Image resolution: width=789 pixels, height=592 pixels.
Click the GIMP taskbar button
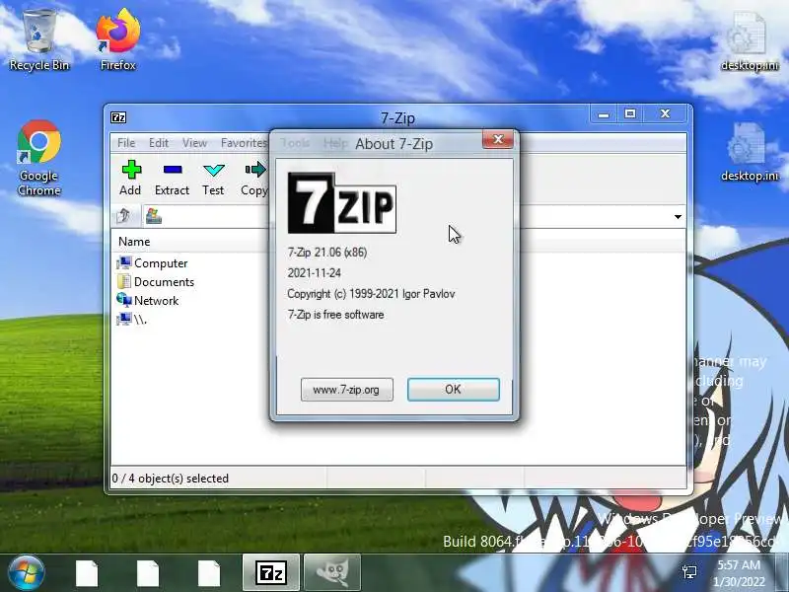pyautogui.click(x=332, y=572)
